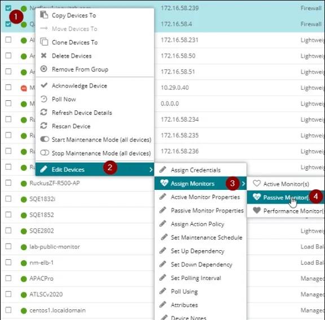Click the SQE1832i device name
The width and height of the screenshot is (325, 320).
[x=42, y=199]
